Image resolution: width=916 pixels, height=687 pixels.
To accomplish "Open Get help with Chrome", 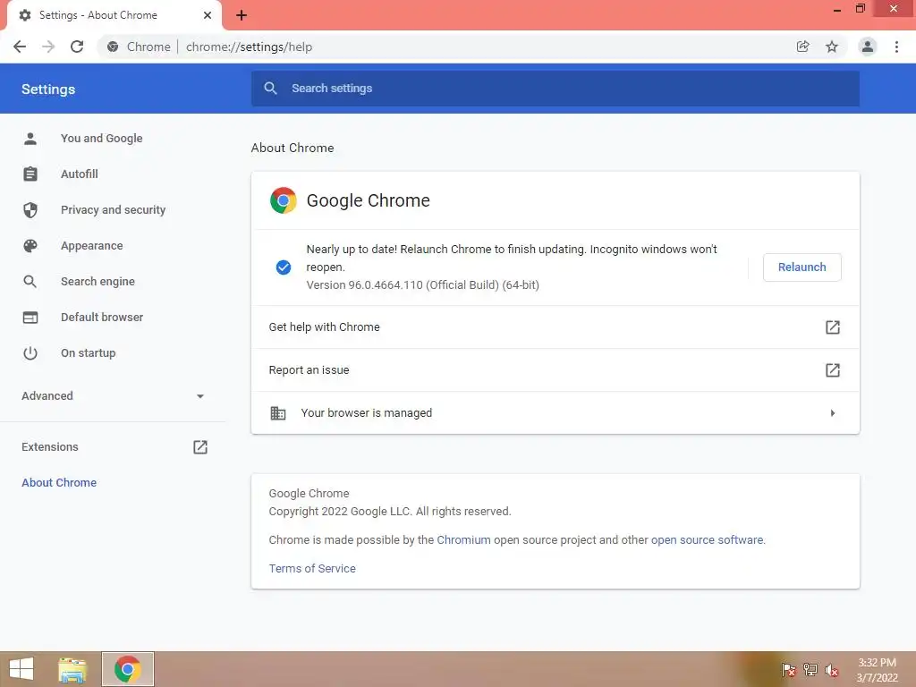I will (x=555, y=327).
